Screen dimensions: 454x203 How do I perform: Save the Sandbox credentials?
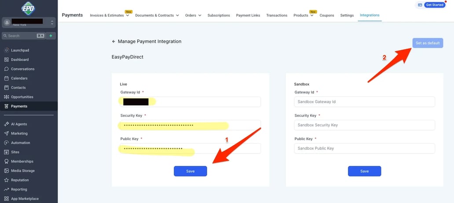[364, 171]
